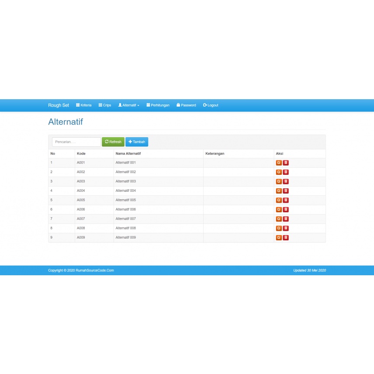Click edit icon in row A004
This screenshot has width=374, height=374.
279,191
